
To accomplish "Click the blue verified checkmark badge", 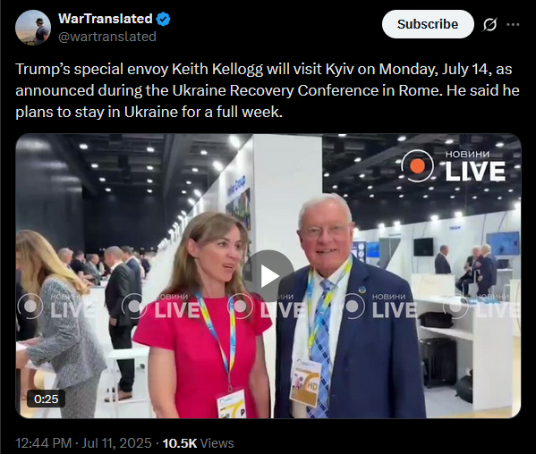I will coord(163,19).
